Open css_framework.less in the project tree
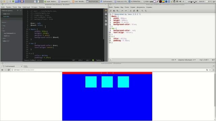Image resolution: width=216 pixels, height=121 pixels. point(10,33)
